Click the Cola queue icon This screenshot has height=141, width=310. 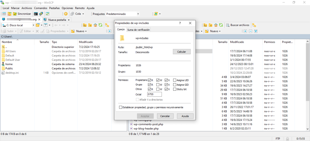coord(72,14)
